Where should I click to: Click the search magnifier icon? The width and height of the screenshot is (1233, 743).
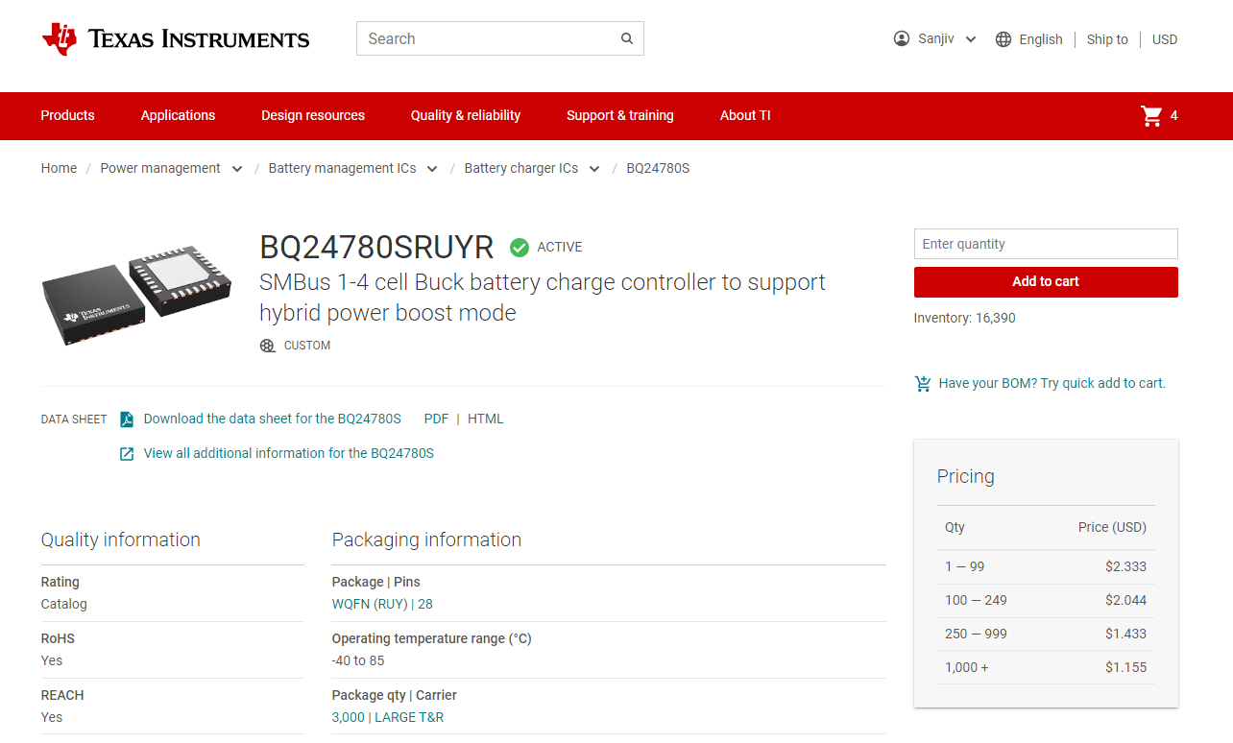click(627, 38)
